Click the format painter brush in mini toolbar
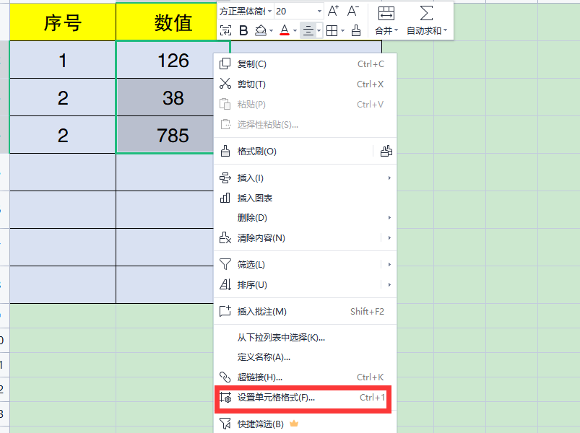The height and width of the screenshot is (433, 580). (356, 30)
